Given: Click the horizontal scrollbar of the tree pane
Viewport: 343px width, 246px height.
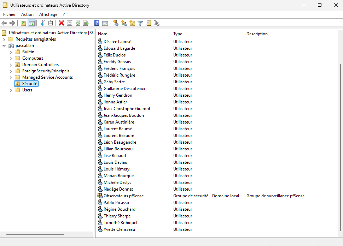Looking at the screenshot, I should click(35, 234).
